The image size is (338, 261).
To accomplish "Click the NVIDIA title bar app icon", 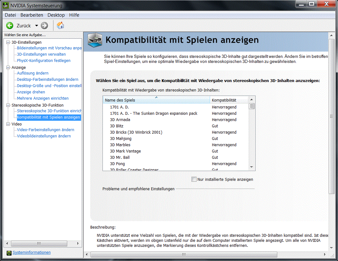I will (x=6, y=5).
